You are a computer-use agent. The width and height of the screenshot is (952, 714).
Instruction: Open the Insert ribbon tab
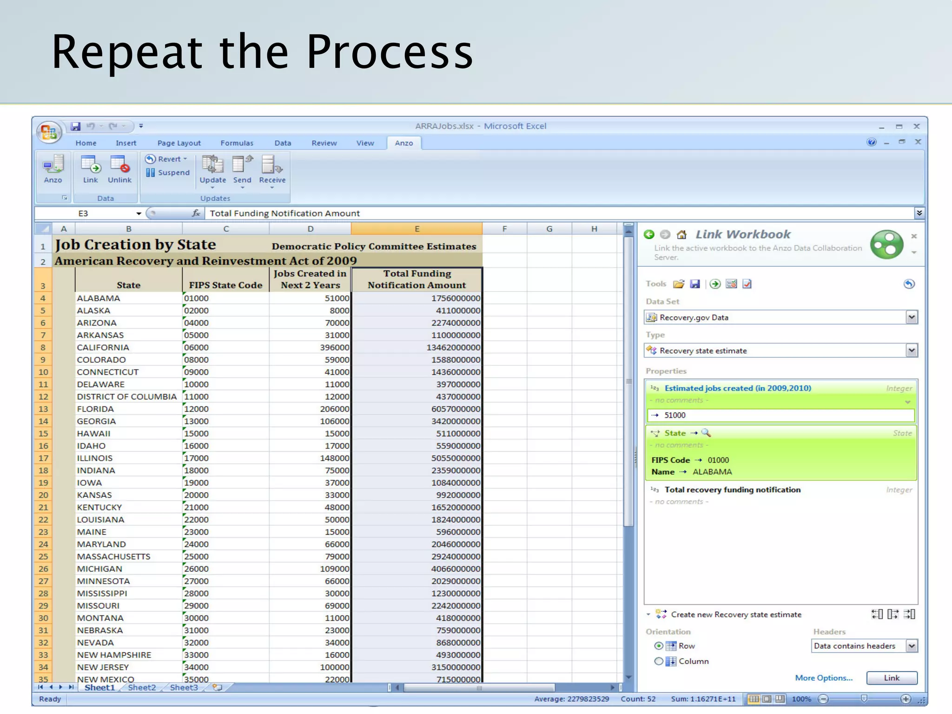pos(126,143)
